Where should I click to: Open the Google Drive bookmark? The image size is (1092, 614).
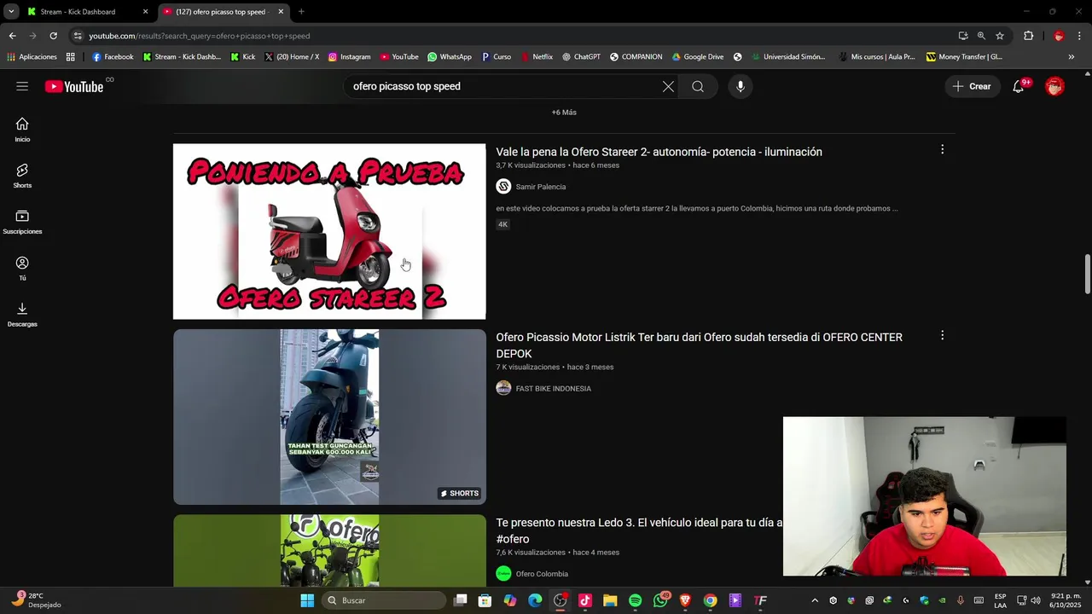tap(698, 57)
